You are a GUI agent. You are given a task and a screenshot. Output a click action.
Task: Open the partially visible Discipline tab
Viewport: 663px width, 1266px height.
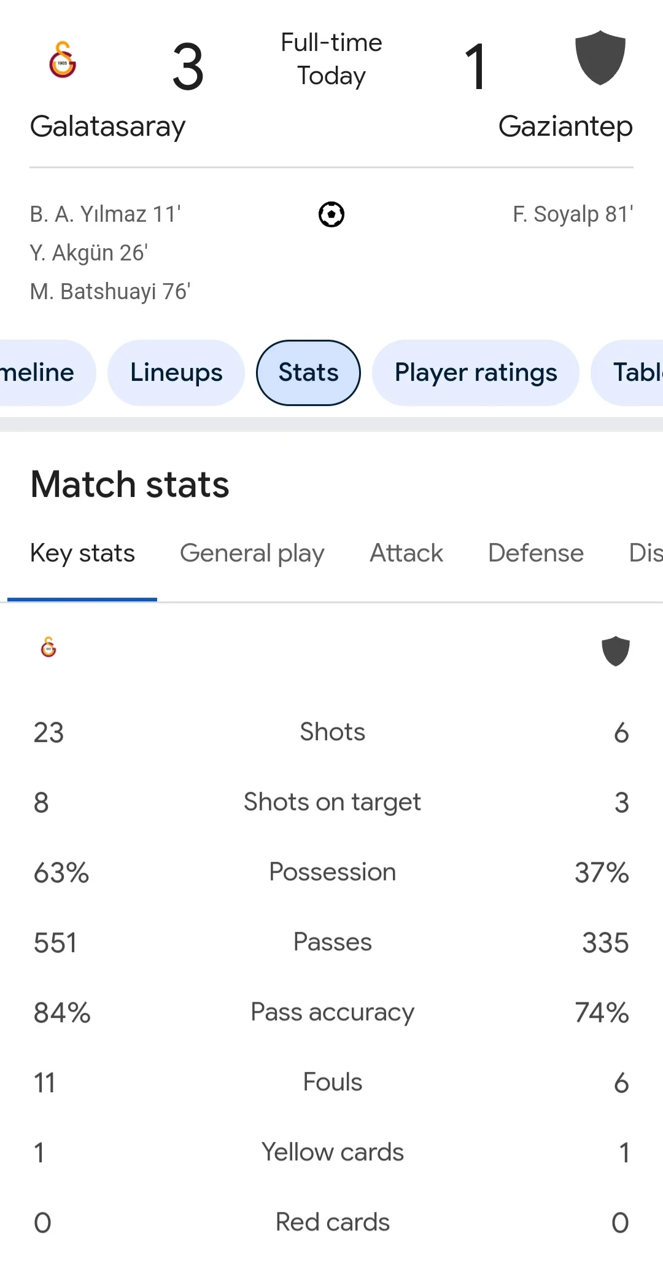pos(645,553)
